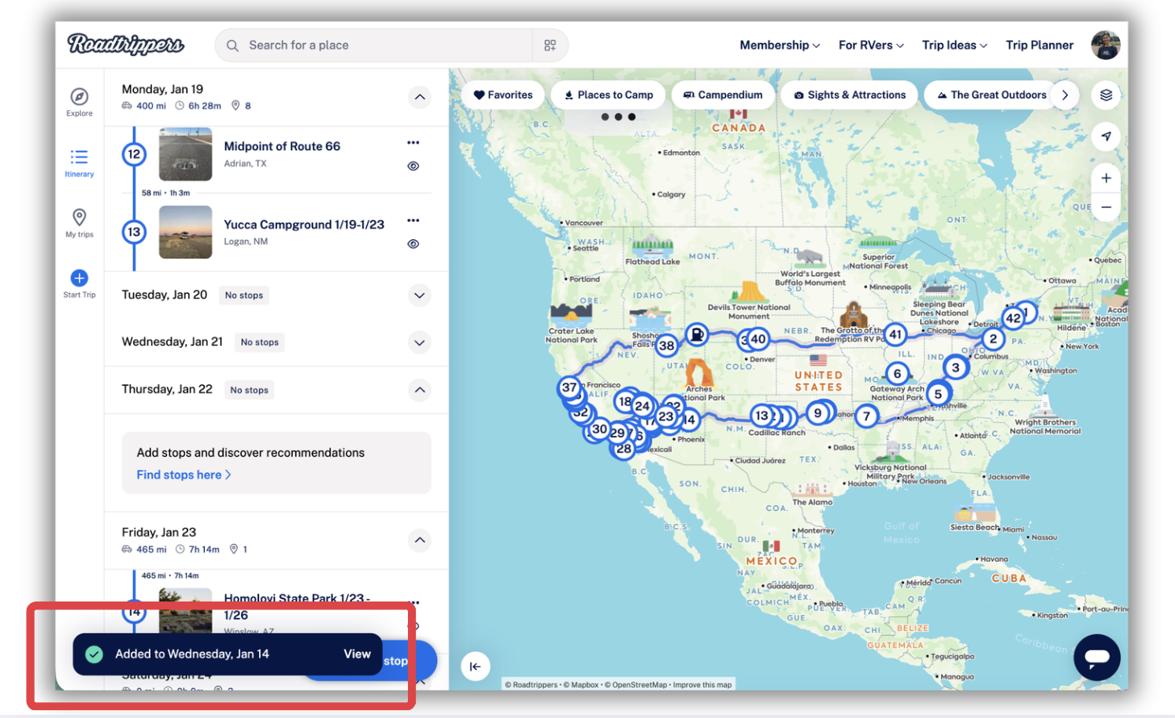Collapse the Monday, Jan 19 section
This screenshot has width=1175, height=718.
[420, 98]
